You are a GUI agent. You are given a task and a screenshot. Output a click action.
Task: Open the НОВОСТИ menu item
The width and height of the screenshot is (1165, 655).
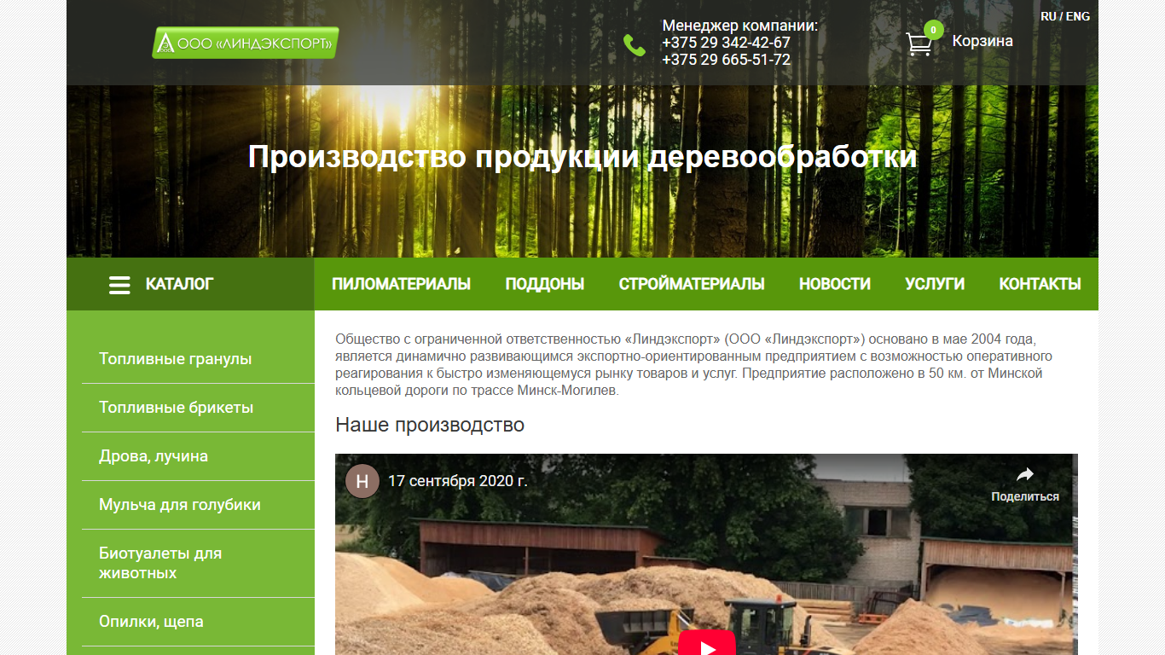coord(835,284)
